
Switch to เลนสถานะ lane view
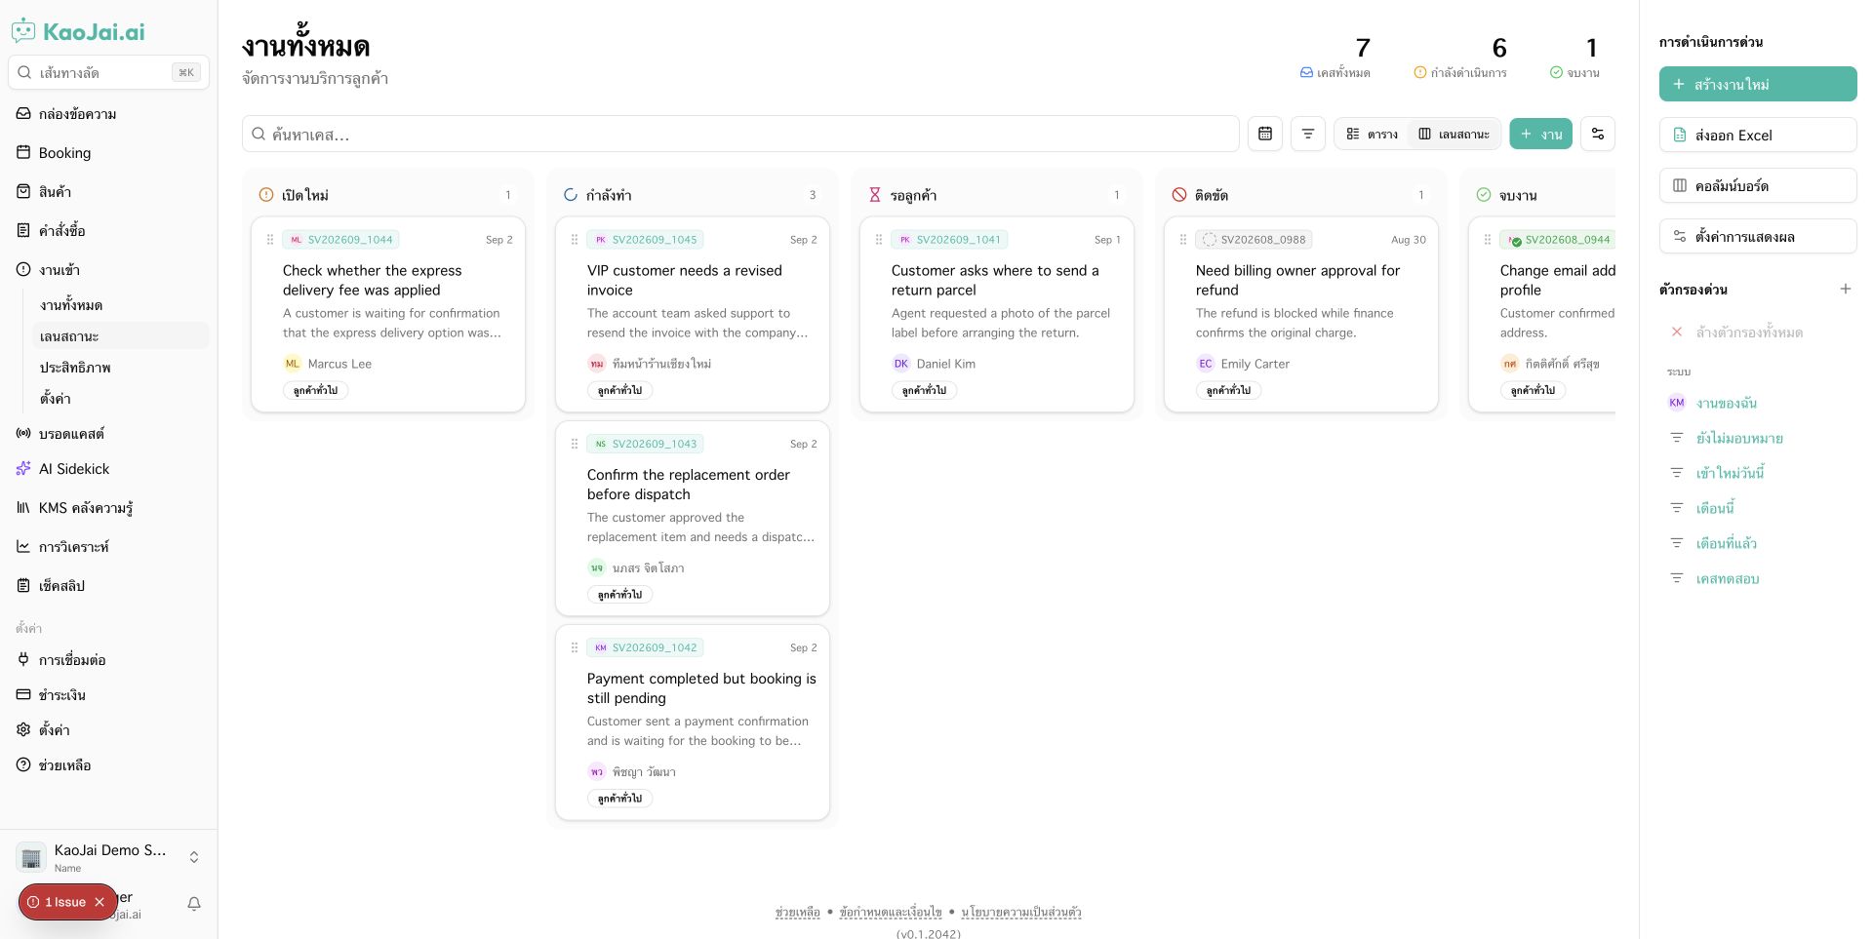(1454, 134)
